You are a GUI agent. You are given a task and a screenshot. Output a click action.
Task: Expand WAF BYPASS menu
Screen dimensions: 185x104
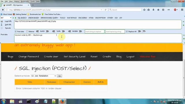(72, 18)
